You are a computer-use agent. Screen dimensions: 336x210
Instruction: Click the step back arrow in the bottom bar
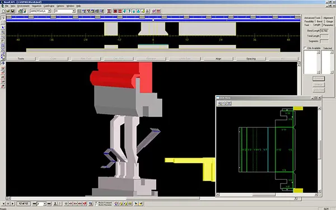tap(3, 204)
